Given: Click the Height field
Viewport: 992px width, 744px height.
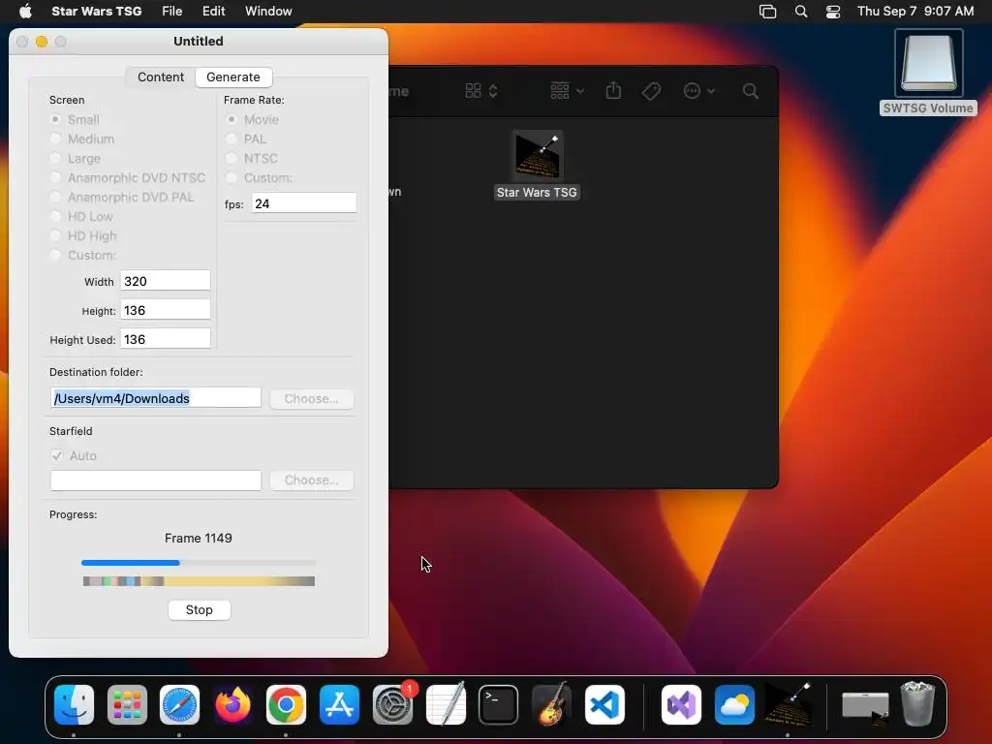Looking at the screenshot, I should coord(166,310).
